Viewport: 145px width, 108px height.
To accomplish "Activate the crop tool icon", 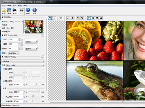I will coord(61,18).
